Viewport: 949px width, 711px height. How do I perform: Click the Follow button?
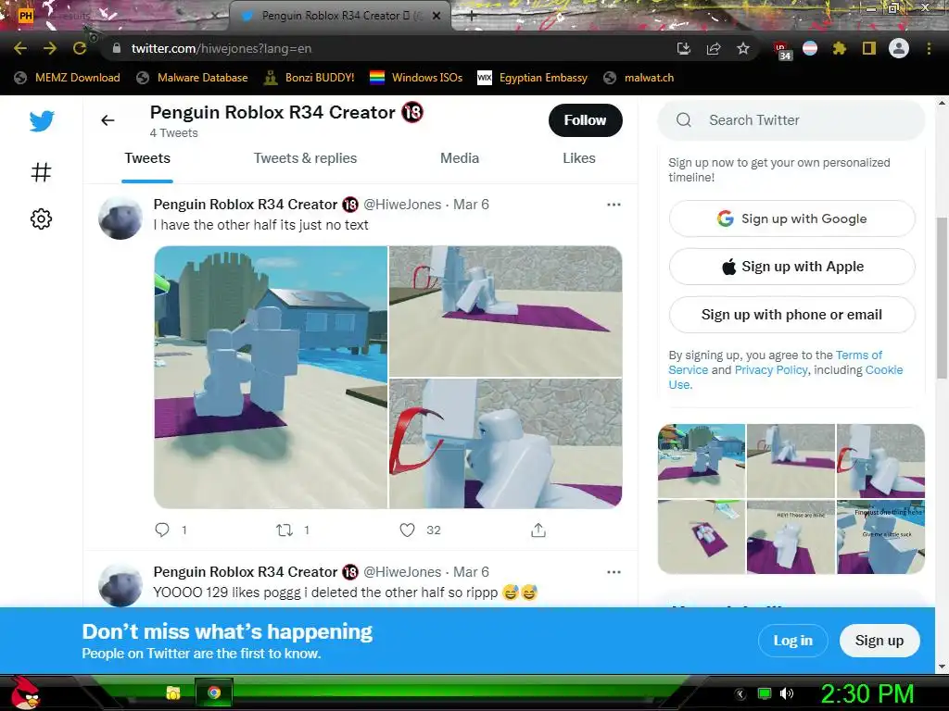(586, 120)
